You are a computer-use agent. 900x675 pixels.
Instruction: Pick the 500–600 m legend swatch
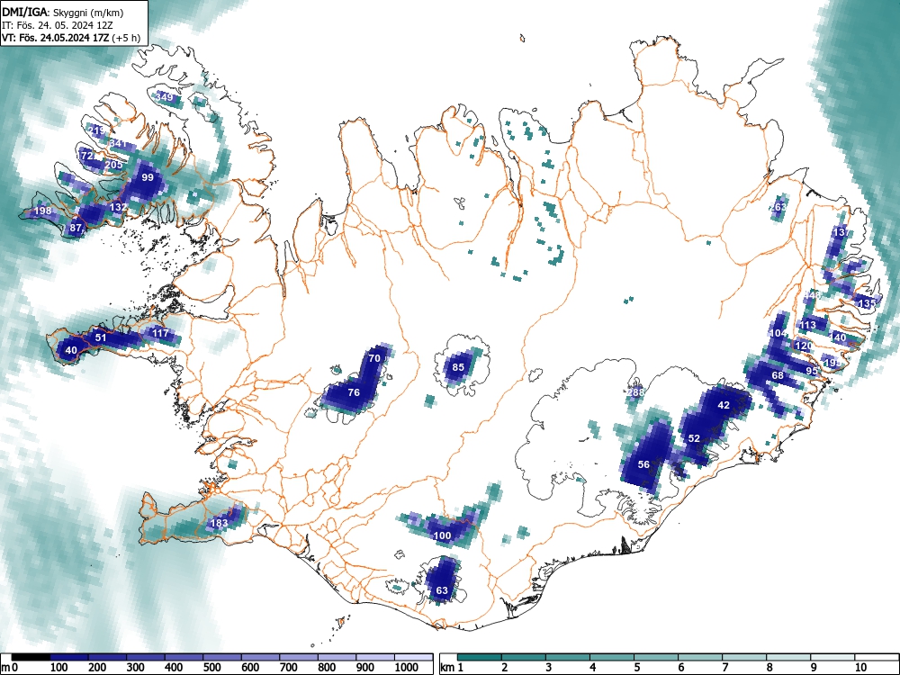point(222,657)
